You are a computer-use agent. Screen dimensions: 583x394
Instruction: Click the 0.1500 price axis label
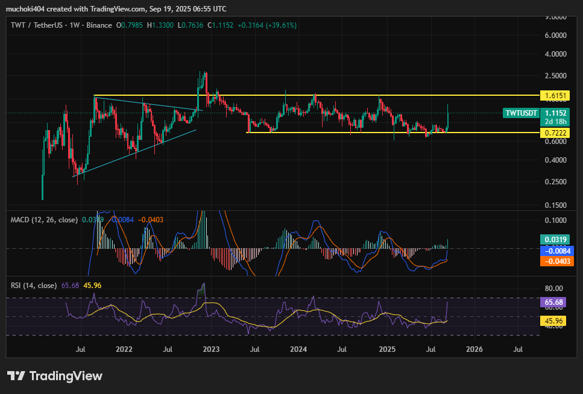(x=555, y=205)
